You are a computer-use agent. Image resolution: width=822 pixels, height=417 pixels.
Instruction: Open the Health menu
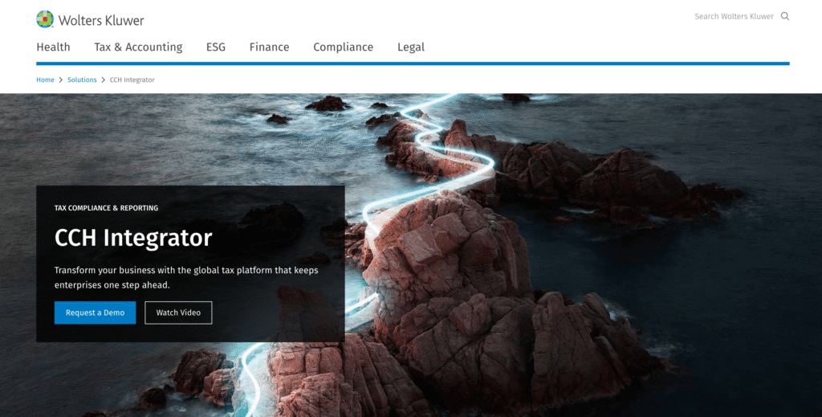pyautogui.click(x=53, y=47)
